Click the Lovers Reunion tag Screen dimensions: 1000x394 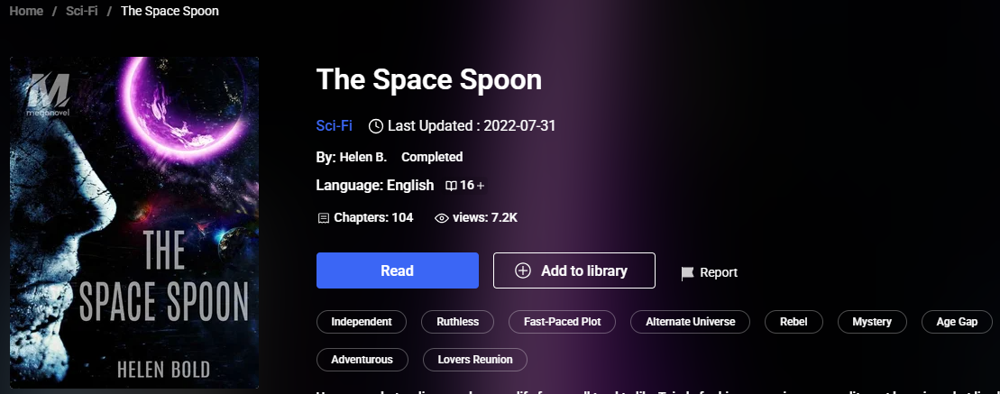475,360
